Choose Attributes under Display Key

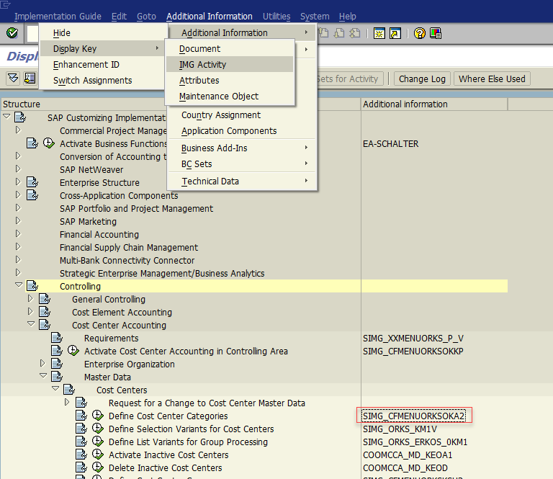click(230, 81)
